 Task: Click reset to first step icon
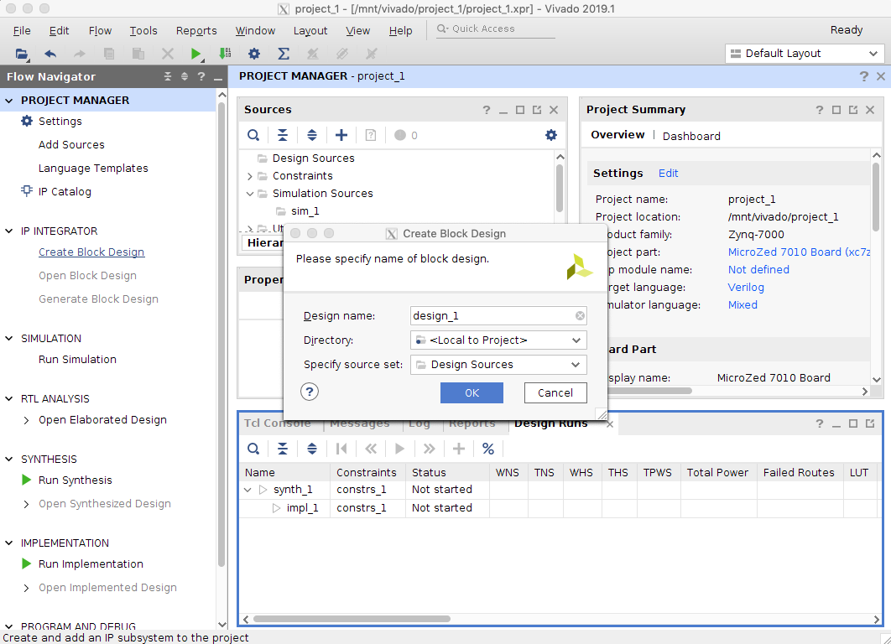(341, 449)
